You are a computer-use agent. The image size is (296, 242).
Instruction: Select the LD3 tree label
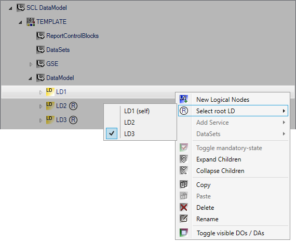point(61,120)
